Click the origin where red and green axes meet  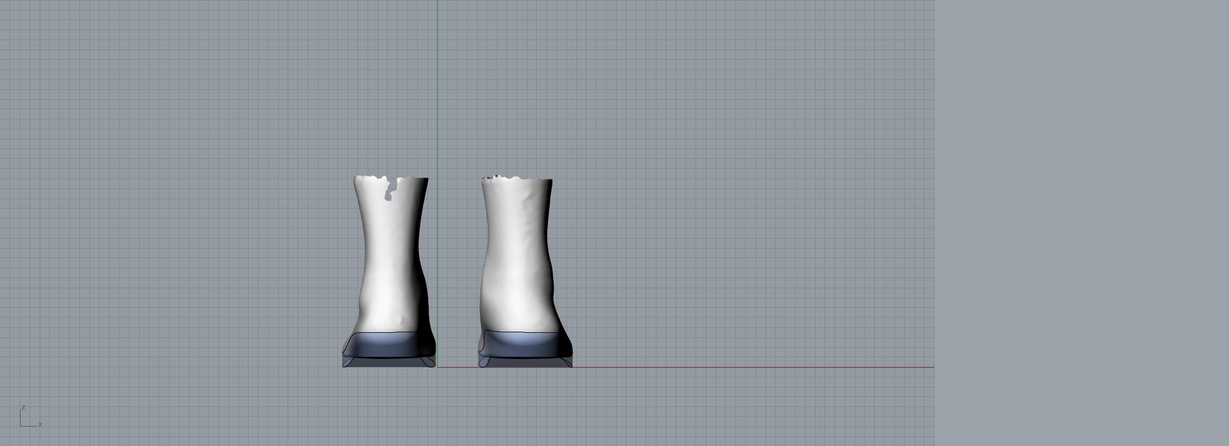tap(437, 367)
